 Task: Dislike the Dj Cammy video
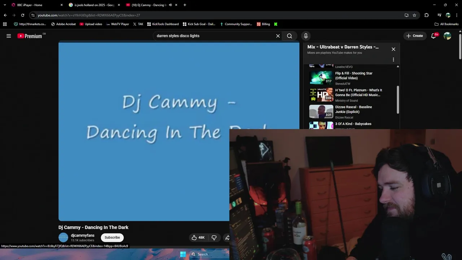[214, 237]
